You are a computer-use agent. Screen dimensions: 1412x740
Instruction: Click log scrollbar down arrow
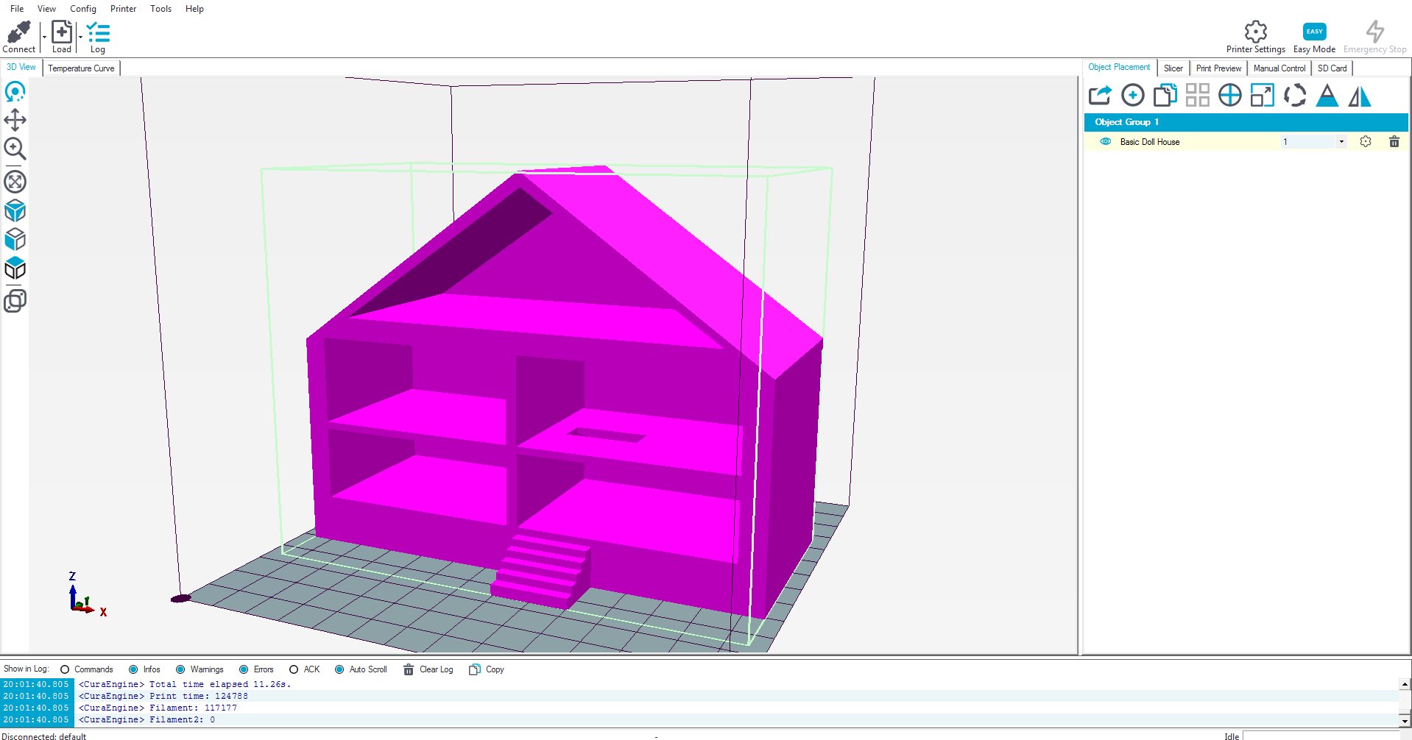click(1405, 721)
